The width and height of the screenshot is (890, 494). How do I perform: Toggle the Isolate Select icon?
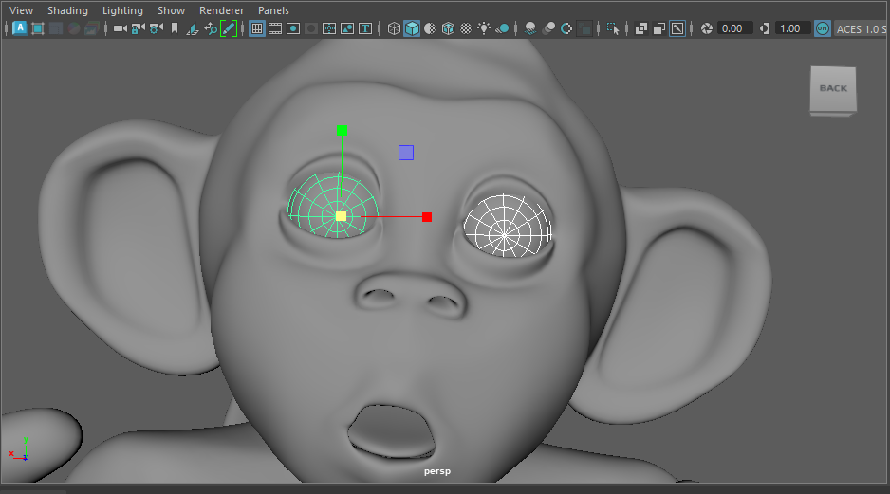tap(613, 28)
